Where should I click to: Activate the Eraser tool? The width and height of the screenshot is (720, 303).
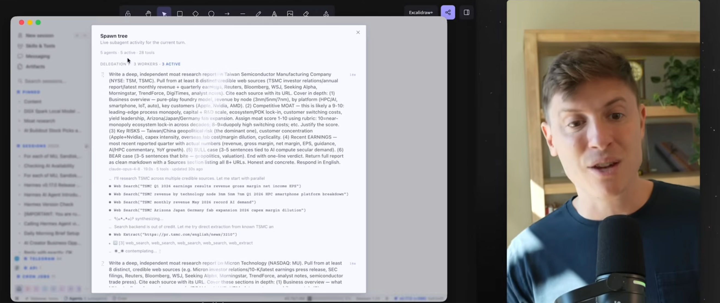tap(306, 13)
